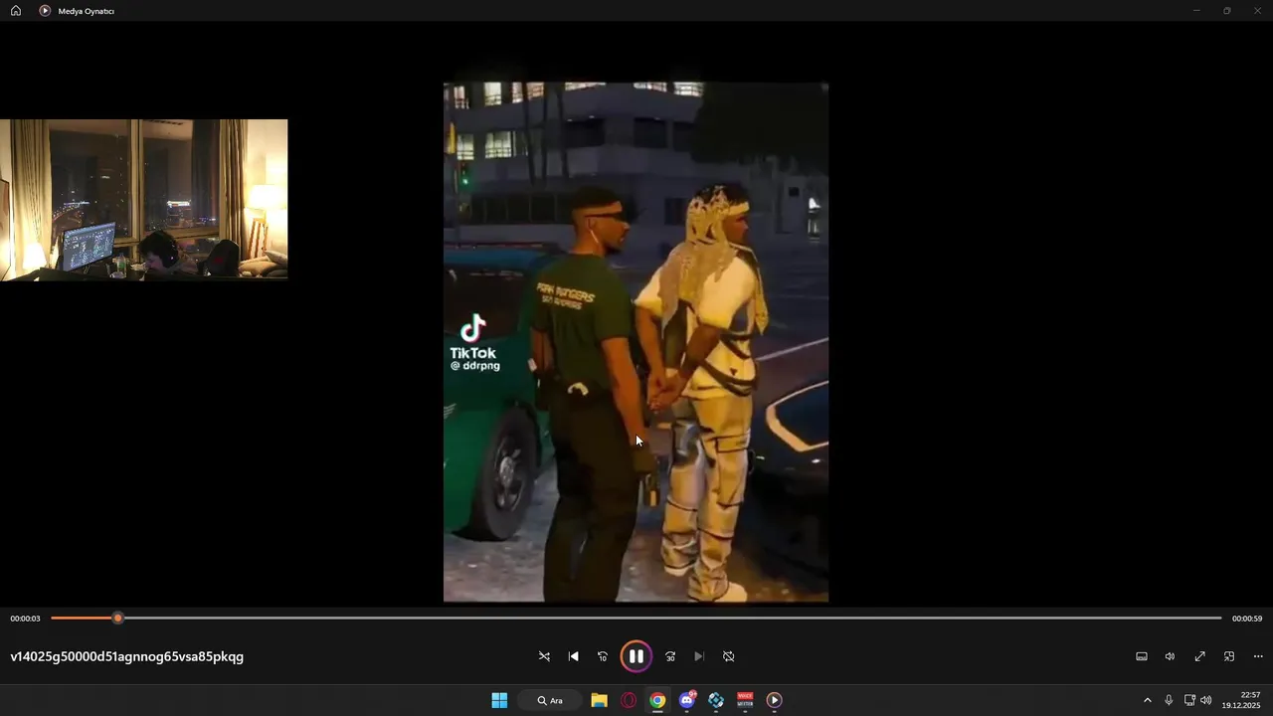1273x716 pixels.
Task: Toggle repeat mode off icon
Action: coord(728,656)
